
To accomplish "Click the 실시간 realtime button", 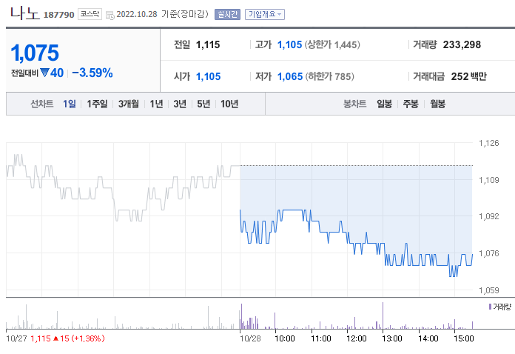I will [227, 15].
